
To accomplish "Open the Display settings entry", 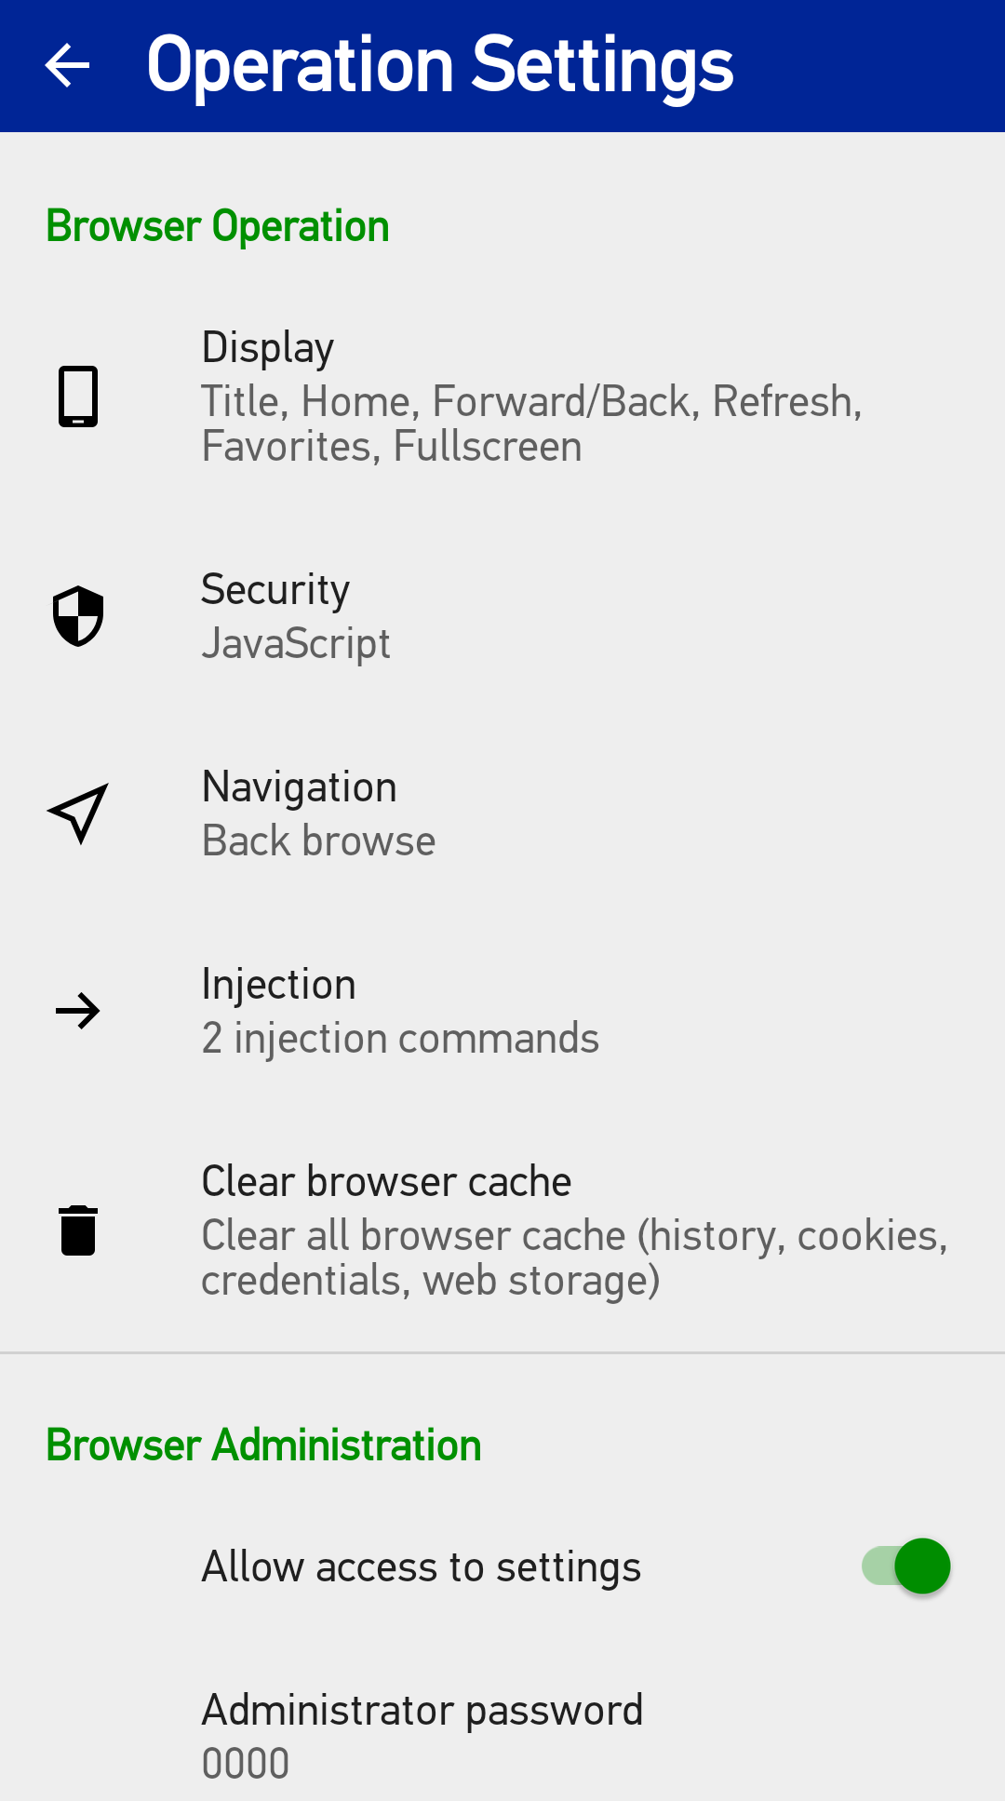I will click(502, 396).
